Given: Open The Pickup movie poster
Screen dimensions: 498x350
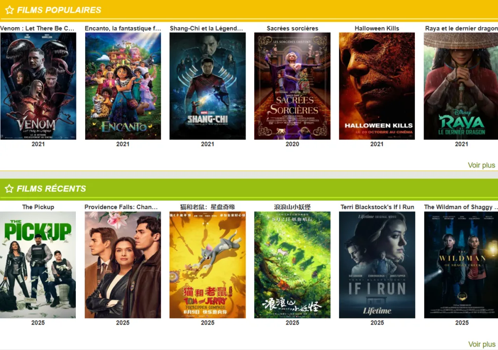Looking at the screenshot, I should coord(38,265).
